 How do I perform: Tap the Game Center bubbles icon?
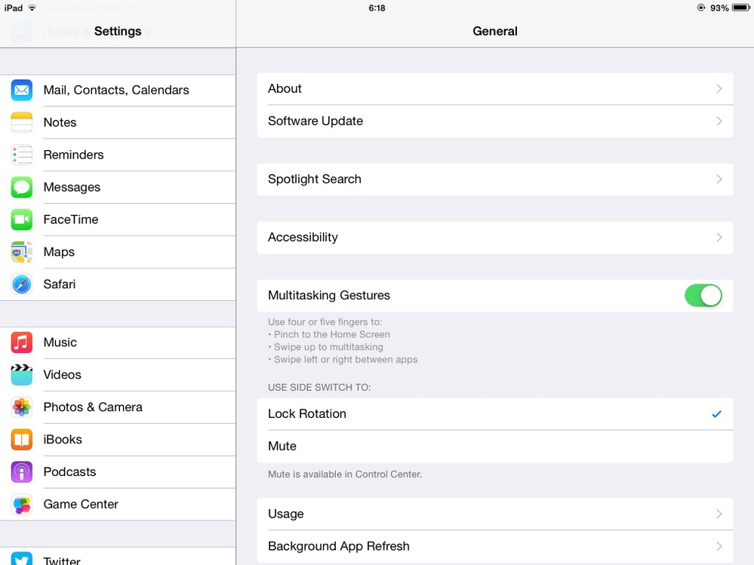click(22, 504)
